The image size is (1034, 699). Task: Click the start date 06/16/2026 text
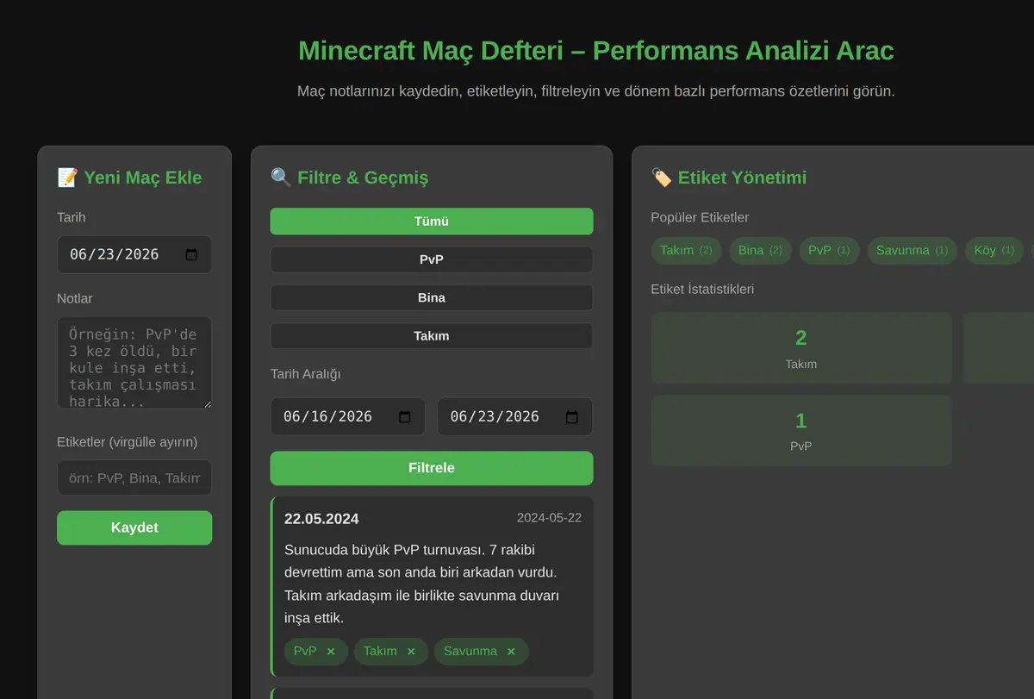(x=327, y=417)
